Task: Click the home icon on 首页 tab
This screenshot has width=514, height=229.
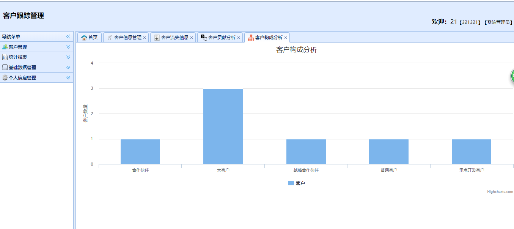Action: (x=84, y=38)
